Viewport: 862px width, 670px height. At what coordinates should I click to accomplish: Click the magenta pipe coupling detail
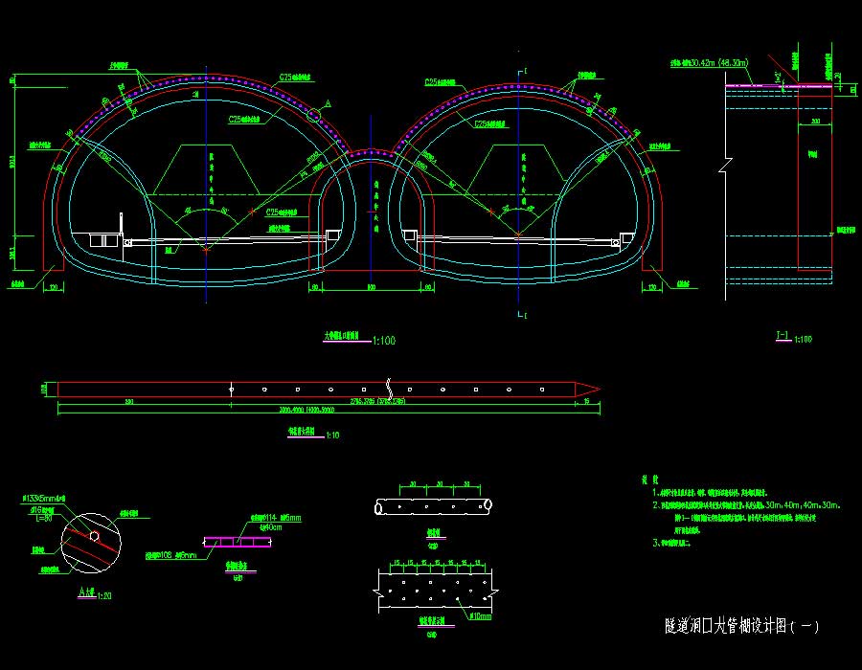[238, 542]
